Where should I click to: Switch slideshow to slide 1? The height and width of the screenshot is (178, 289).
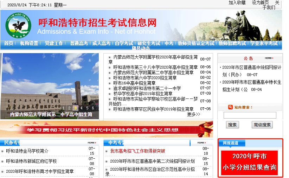pos(63,108)
